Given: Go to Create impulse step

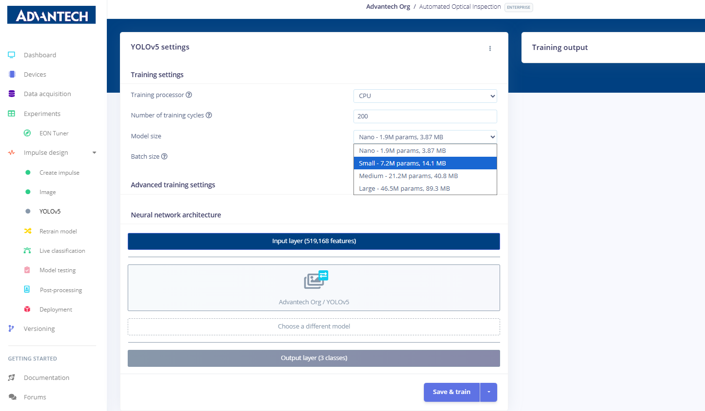Looking at the screenshot, I should pyautogui.click(x=59, y=172).
